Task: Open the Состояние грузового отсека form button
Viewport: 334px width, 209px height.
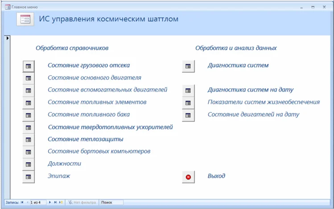Action: pyautogui.click(x=29, y=66)
